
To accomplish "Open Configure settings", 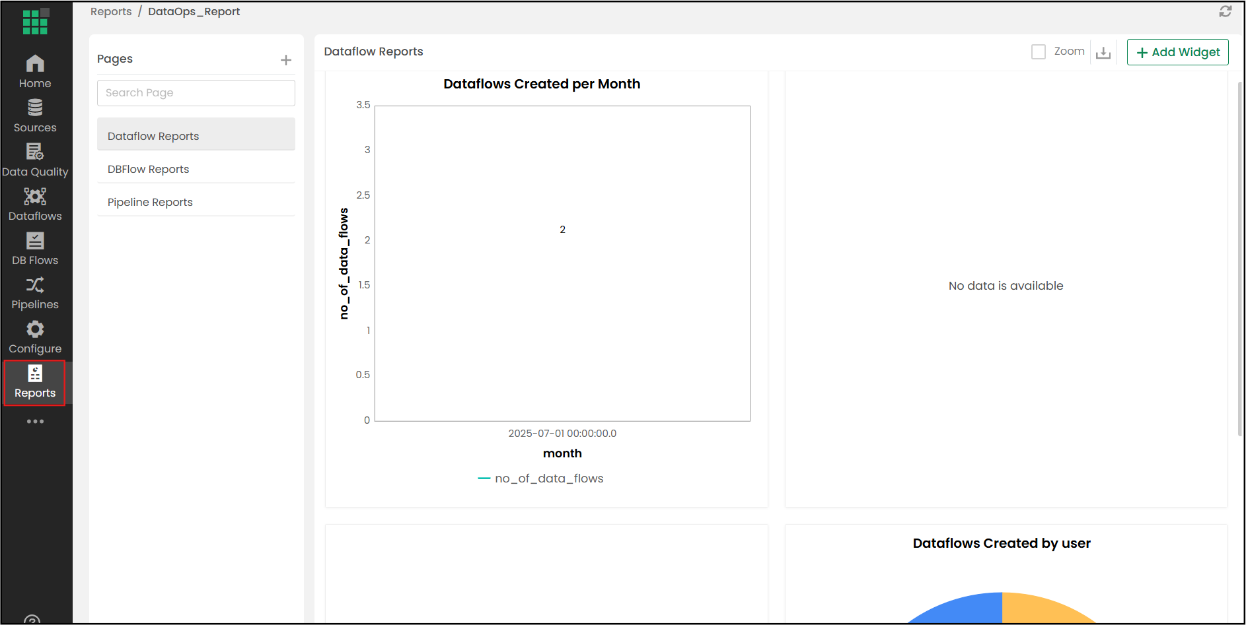I will [35, 337].
